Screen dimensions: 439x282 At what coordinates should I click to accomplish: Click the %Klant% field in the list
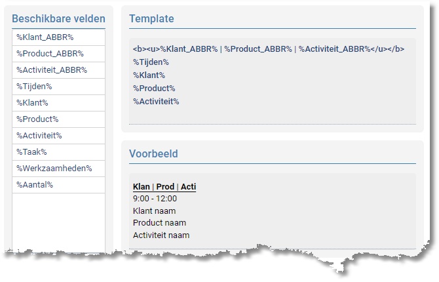tap(33, 103)
